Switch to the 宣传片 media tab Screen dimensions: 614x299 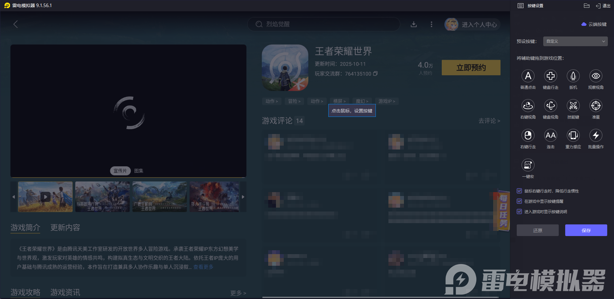[x=120, y=171]
